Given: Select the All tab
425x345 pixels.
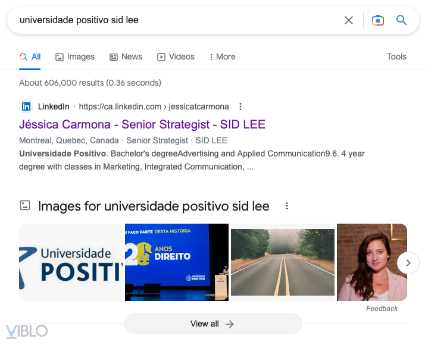Looking at the screenshot, I should click(30, 57).
